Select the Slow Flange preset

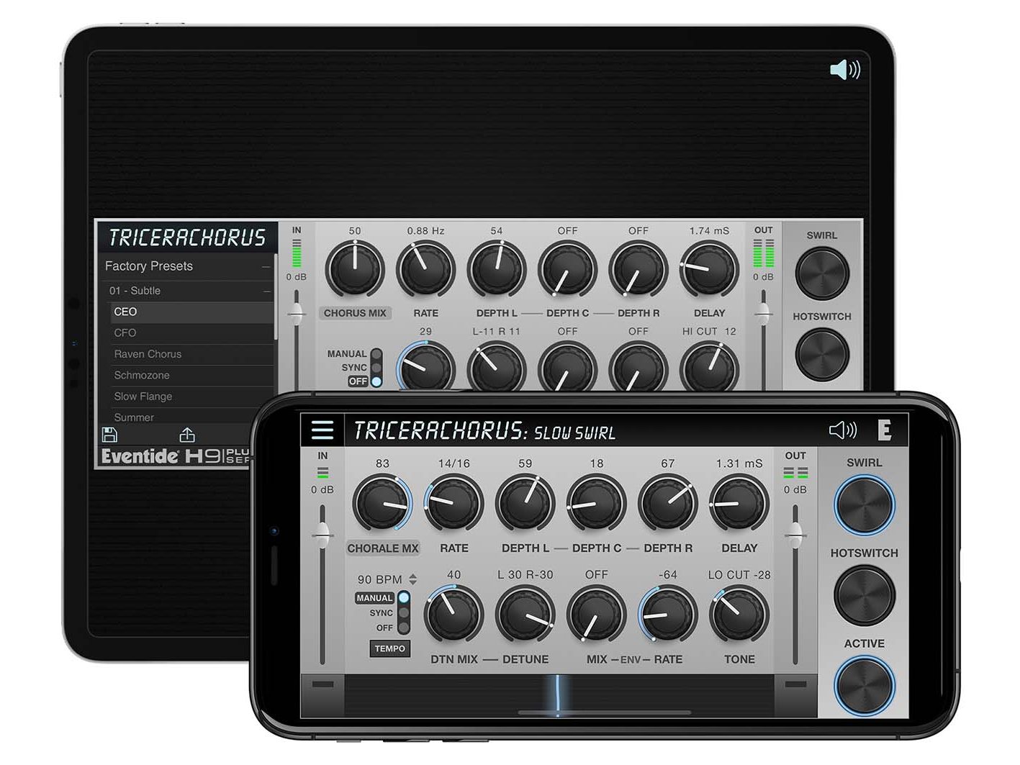point(143,396)
